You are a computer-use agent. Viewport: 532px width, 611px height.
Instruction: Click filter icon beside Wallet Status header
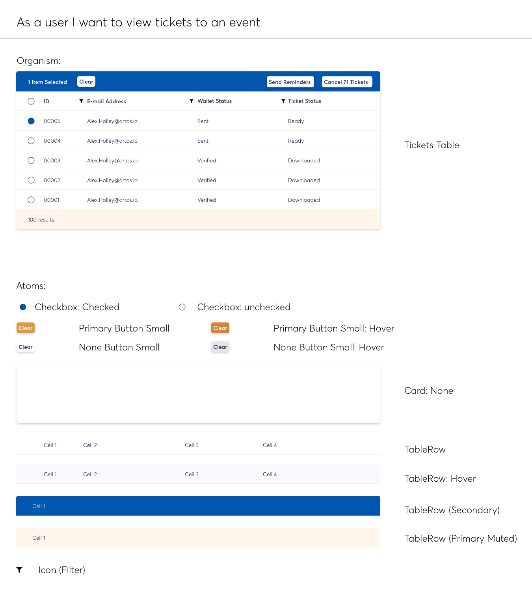(192, 101)
